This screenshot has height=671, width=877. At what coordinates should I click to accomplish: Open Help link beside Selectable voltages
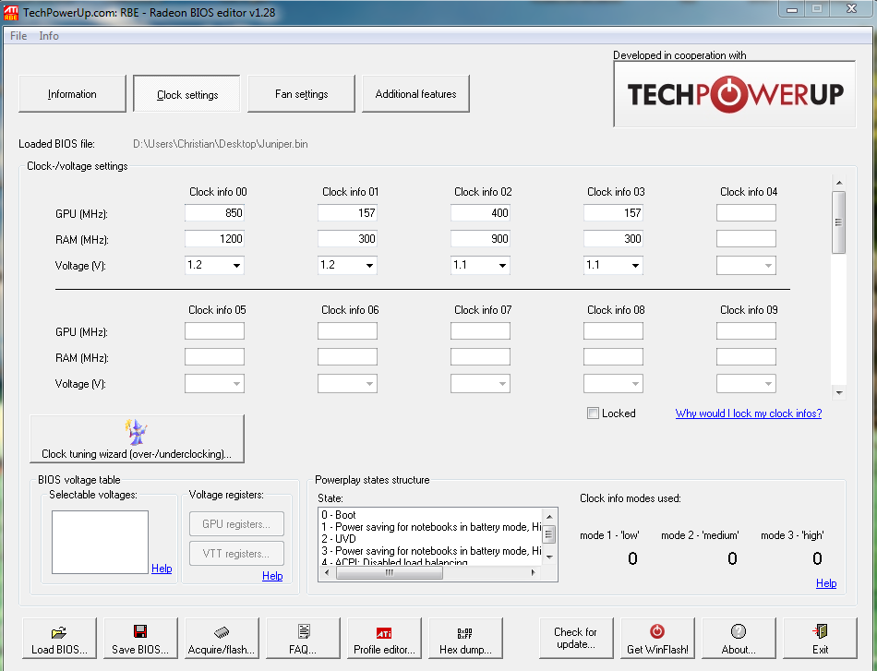tap(162, 569)
